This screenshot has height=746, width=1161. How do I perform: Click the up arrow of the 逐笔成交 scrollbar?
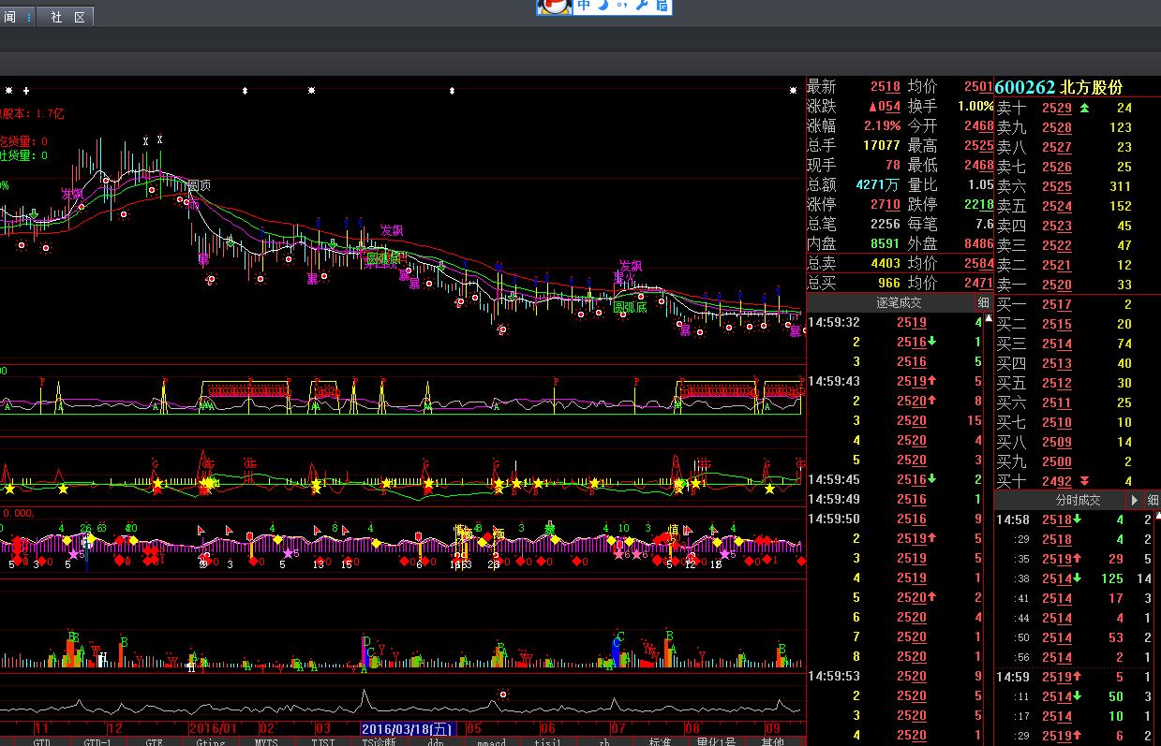[989, 318]
